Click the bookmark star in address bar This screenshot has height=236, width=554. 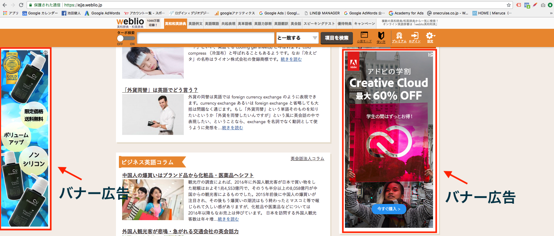pos(509,5)
